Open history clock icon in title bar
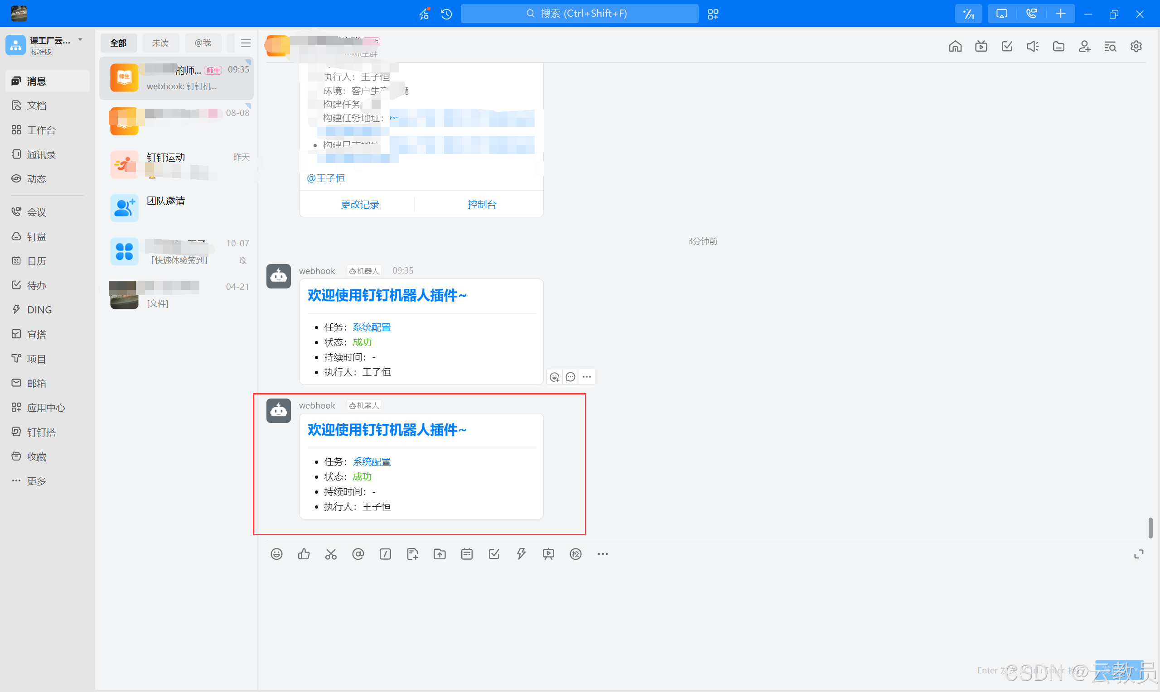The height and width of the screenshot is (692, 1160). pos(446,14)
